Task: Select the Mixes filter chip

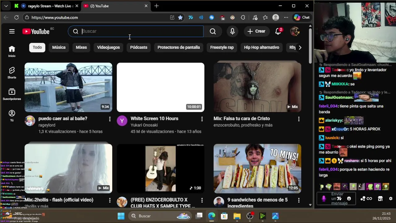Action: (x=81, y=47)
